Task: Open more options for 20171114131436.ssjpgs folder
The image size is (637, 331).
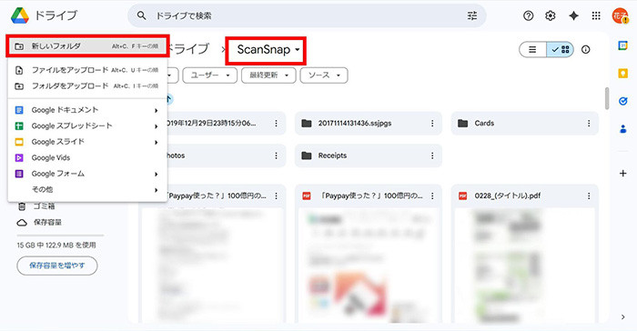Action: click(432, 123)
